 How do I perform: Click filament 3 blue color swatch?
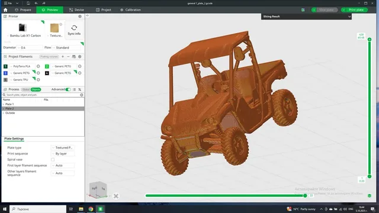[x=5, y=73]
